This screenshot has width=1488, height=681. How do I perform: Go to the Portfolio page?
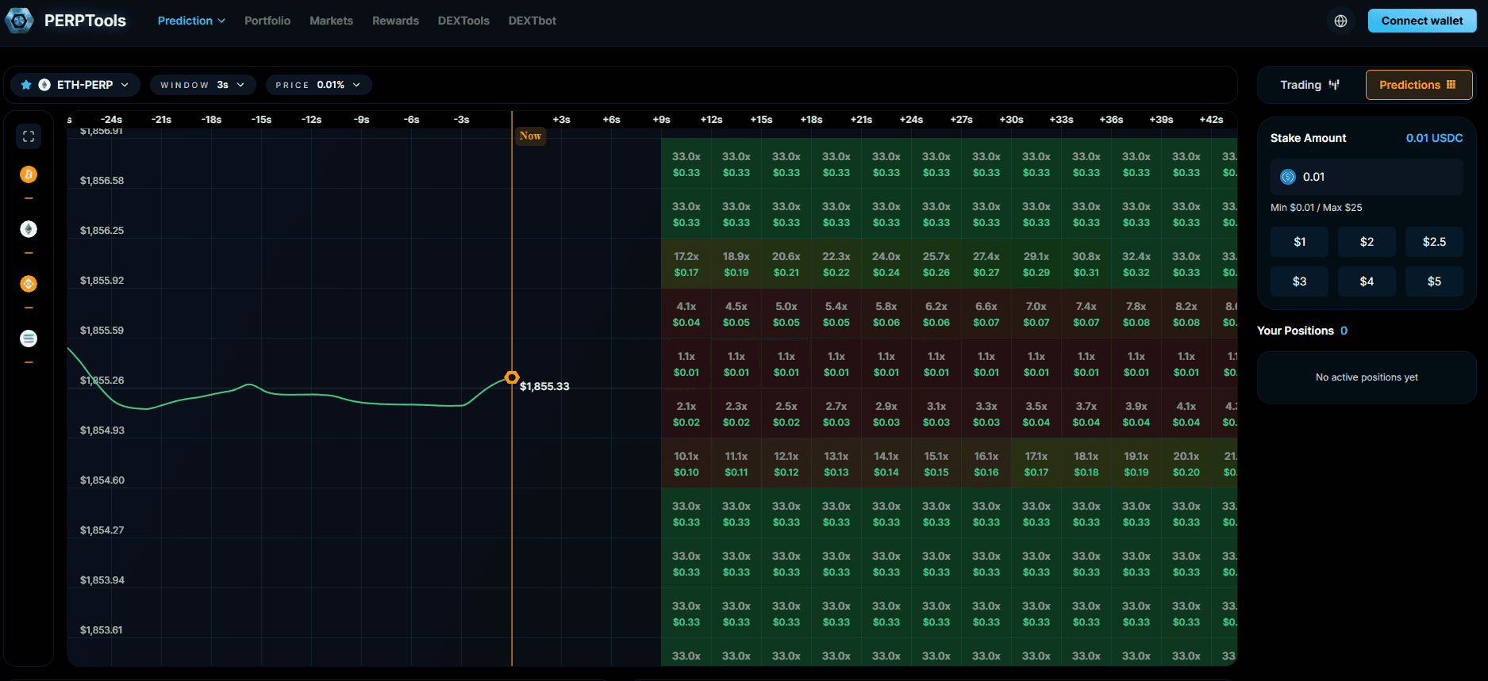267,21
